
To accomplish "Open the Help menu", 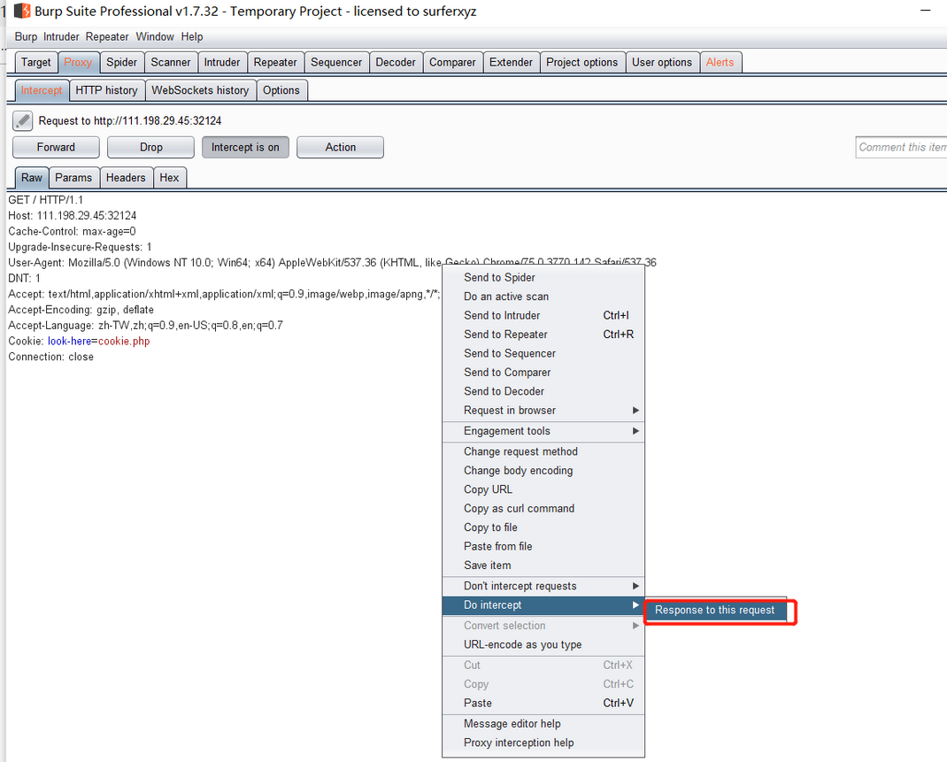I will point(192,37).
